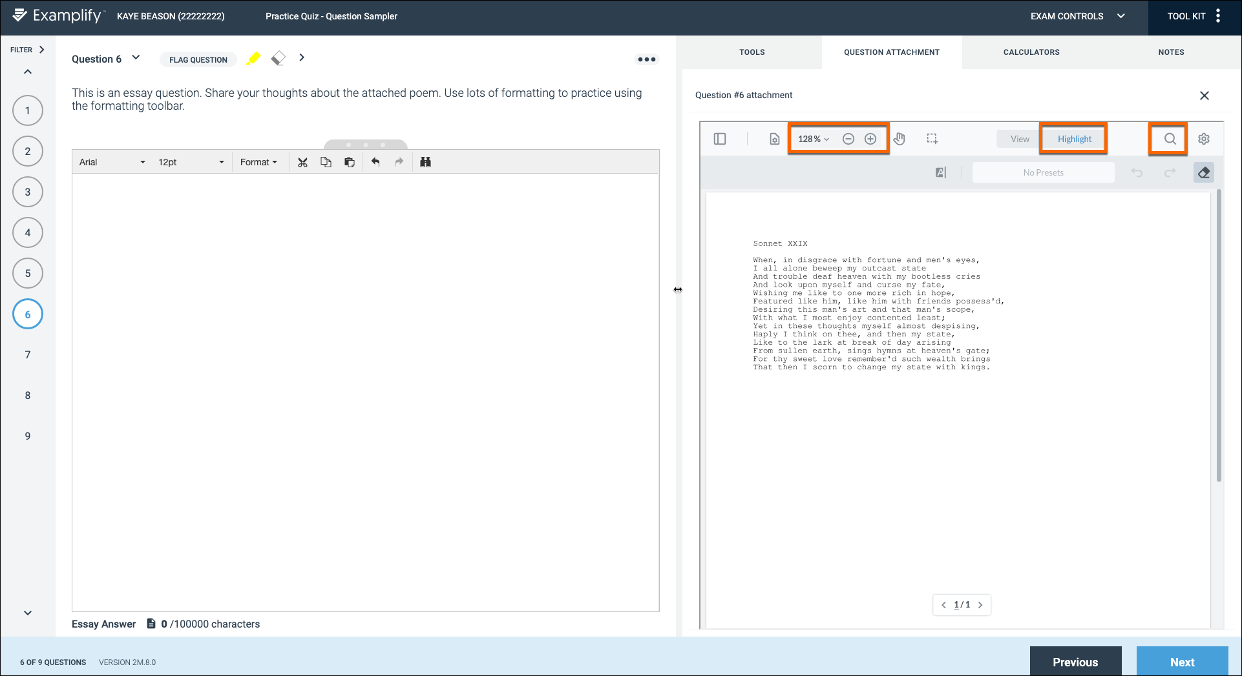This screenshot has width=1242, height=676.
Task: Jump to question 5
Action: point(28,273)
